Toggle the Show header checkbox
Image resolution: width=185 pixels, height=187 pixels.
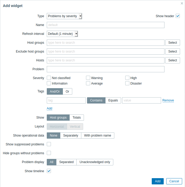click(178, 16)
